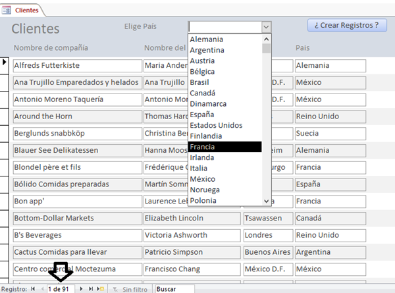Click the Antonio Moreno Taquería field
The image size is (395, 293).
click(x=77, y=99)
